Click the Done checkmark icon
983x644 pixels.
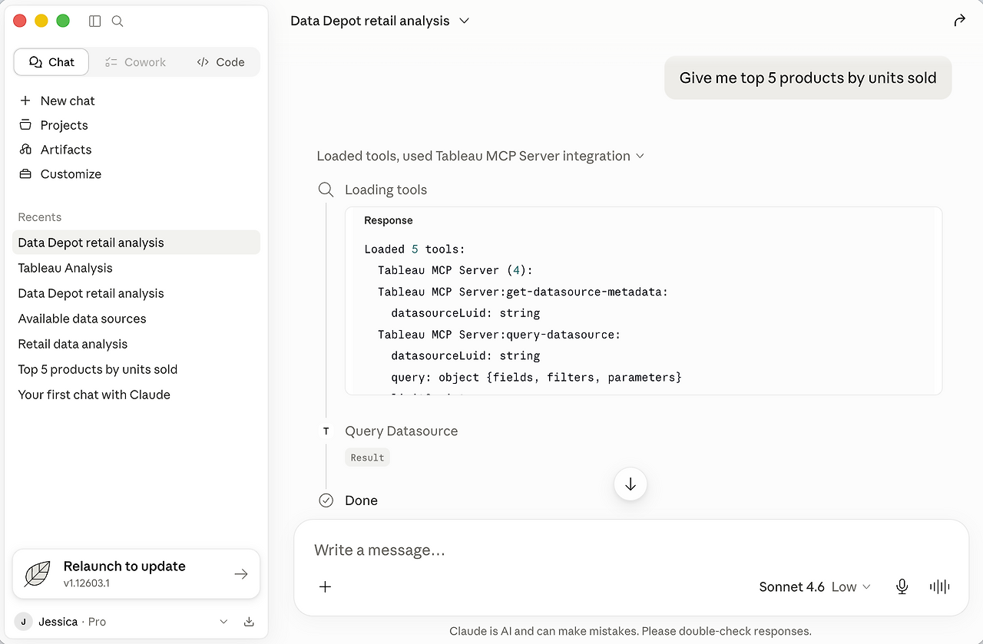[x=326, y=500]
